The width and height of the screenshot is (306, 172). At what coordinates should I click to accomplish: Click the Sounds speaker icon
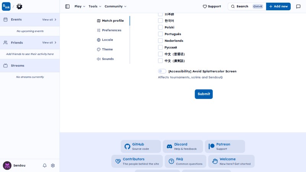(99, 59)
